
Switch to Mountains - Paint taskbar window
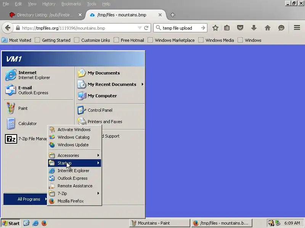(159, 223)
